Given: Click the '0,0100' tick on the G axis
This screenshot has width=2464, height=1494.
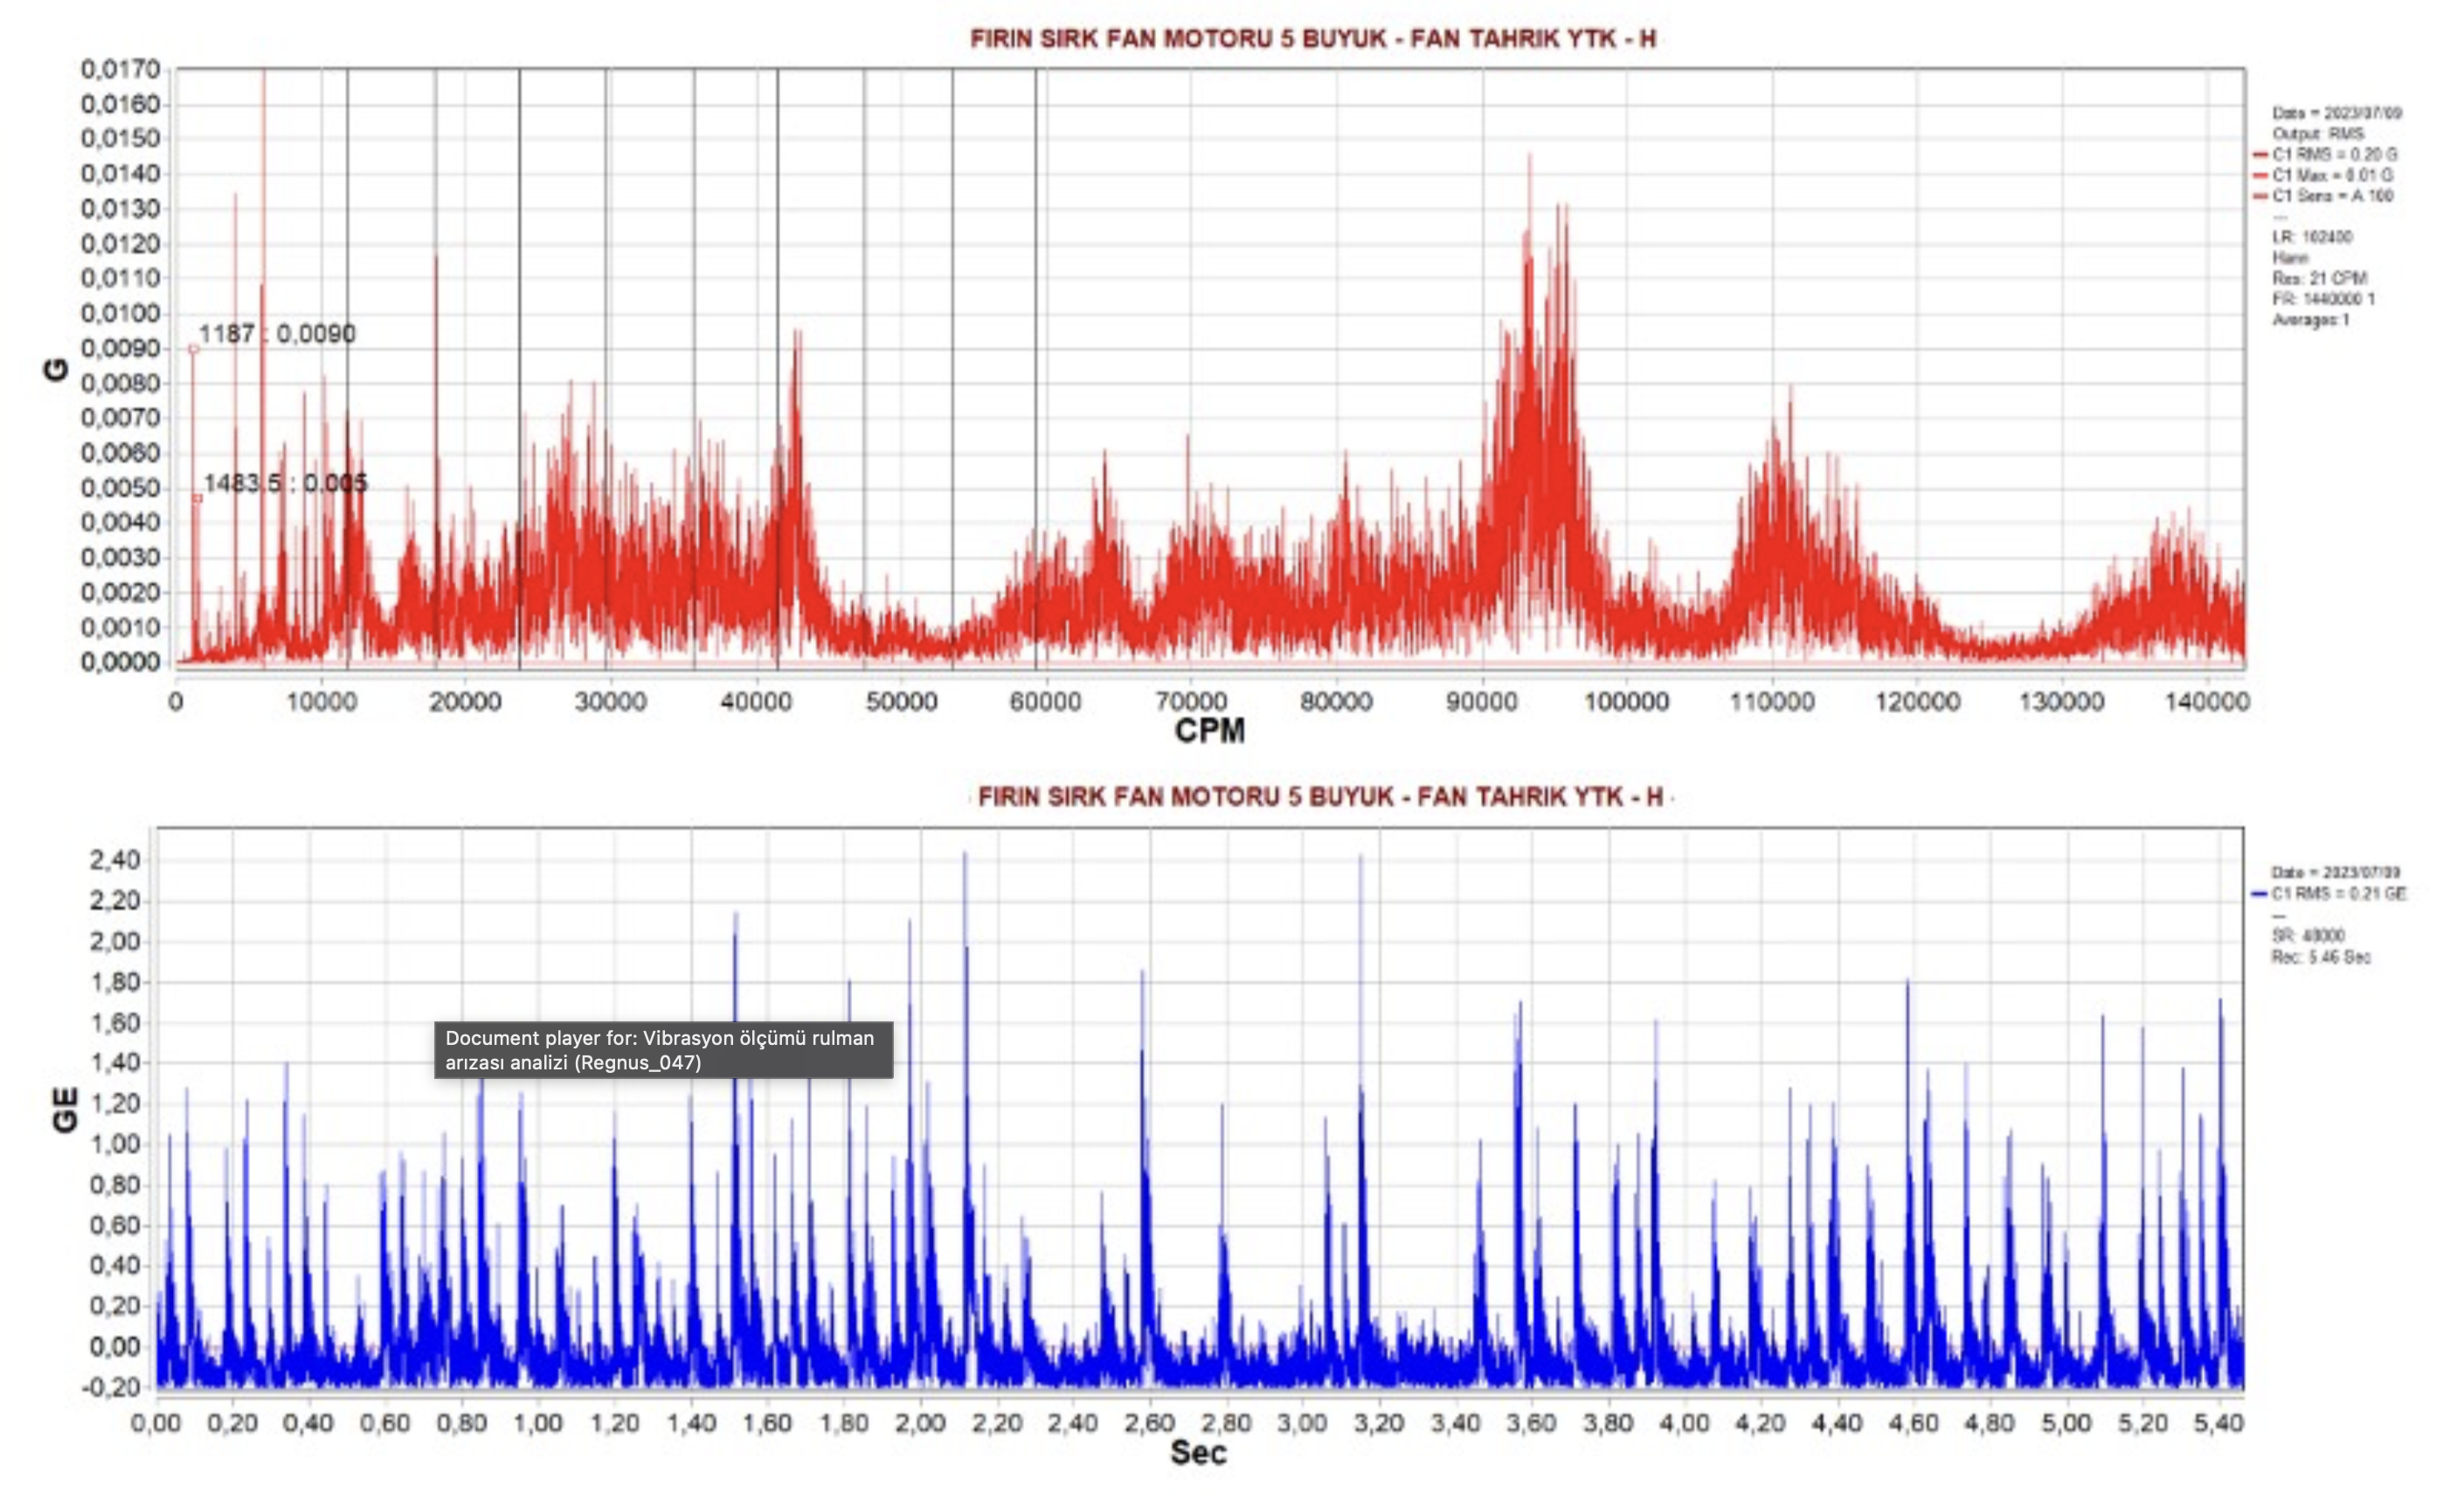Looking at the screenshot, I should (120, 314).
